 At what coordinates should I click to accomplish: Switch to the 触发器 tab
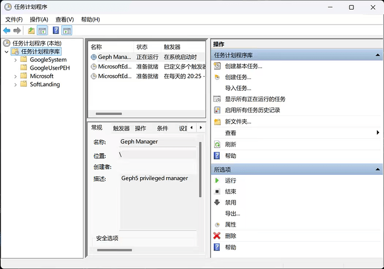pos(121,129)
